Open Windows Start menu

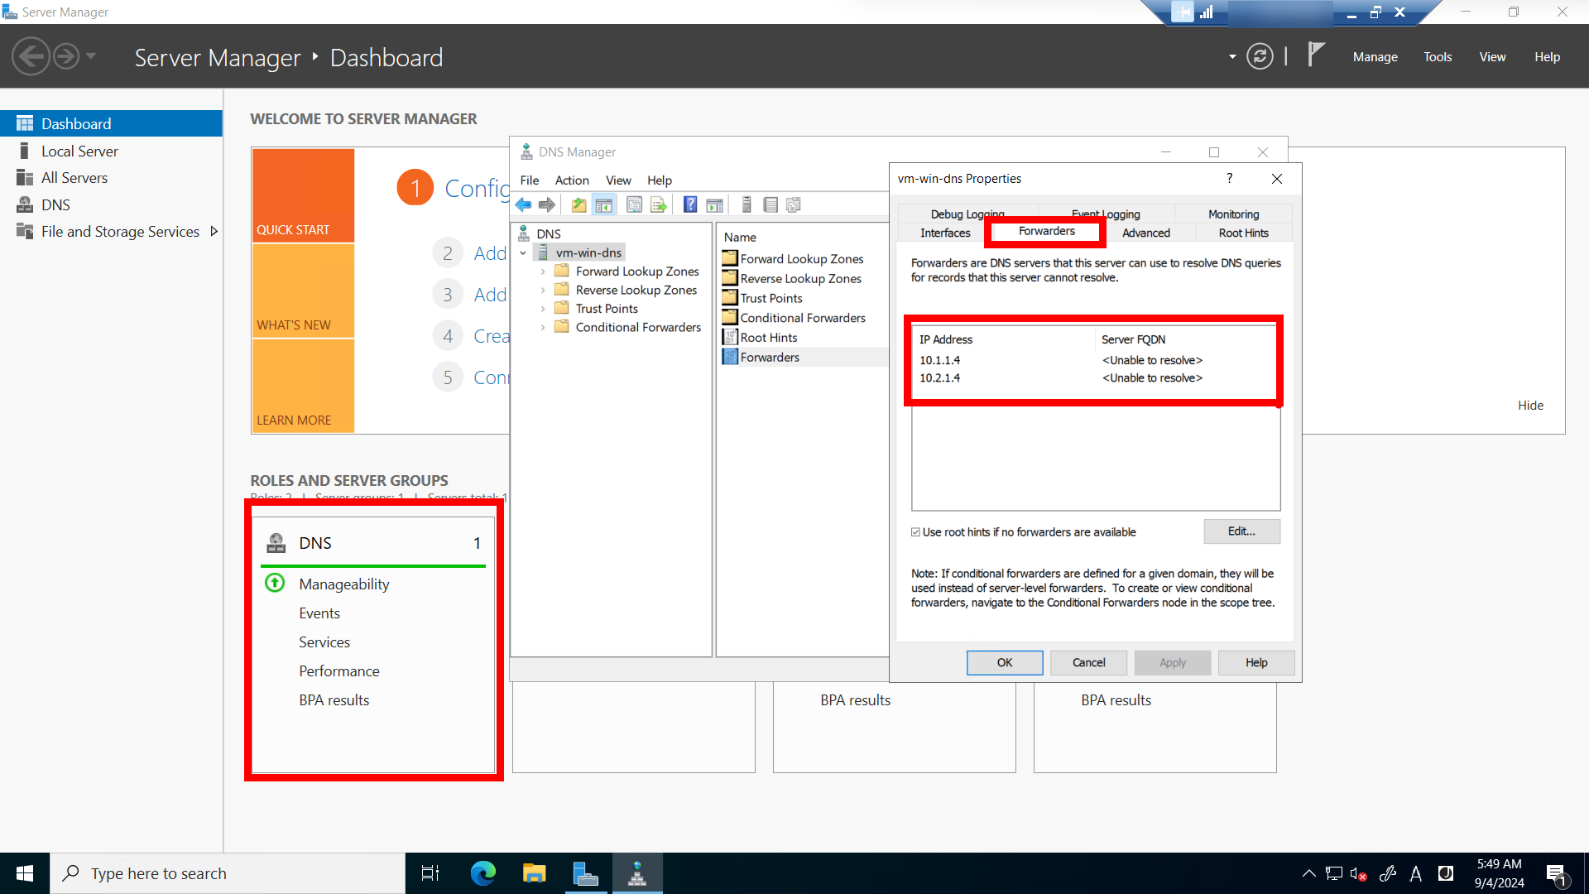[x=25, y=873]
